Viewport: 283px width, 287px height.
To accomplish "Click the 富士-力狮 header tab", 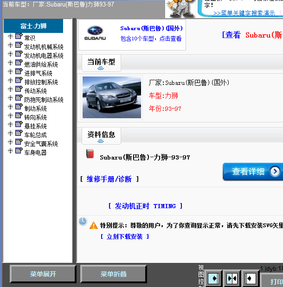I will click(33, 26).
